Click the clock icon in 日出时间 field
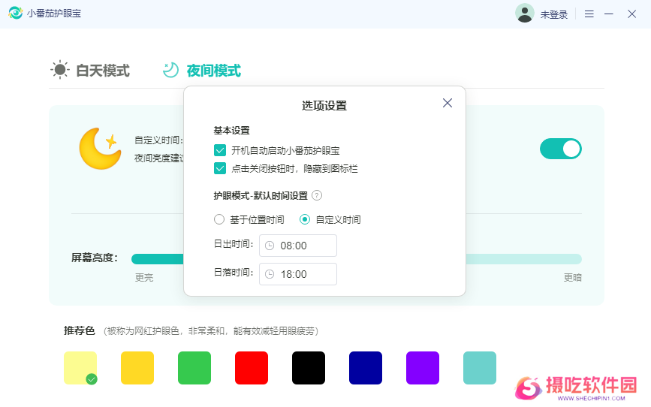Screen dimensions: 651x407 pyautogui.click(x=270, y=246)
